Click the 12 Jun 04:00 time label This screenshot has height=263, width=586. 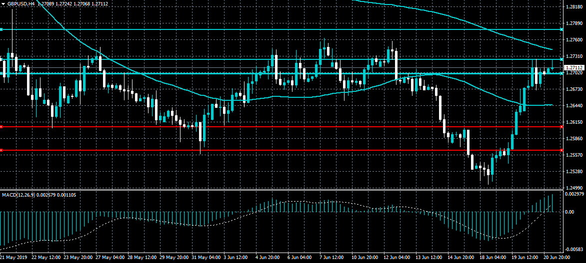[x=398, y=258]
